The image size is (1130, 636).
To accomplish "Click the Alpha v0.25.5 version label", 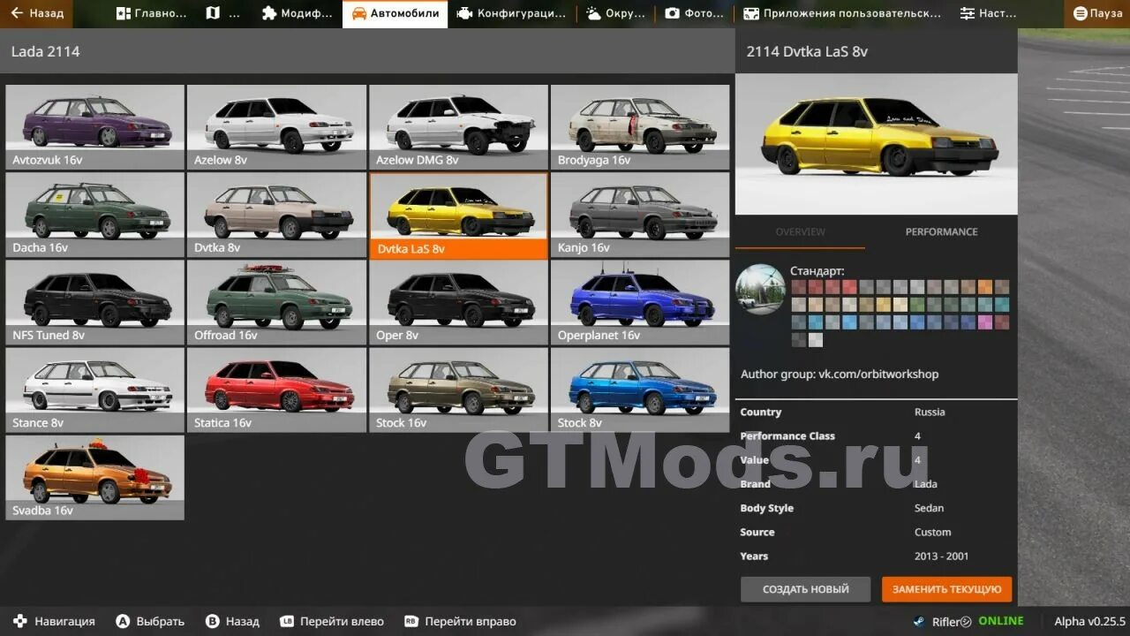I will click(1089, 621).
